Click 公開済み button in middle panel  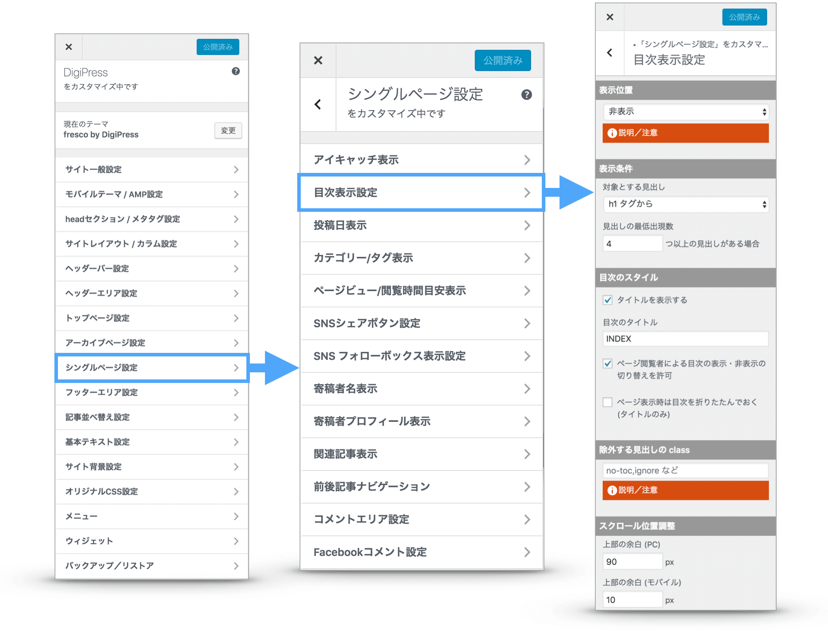pos(502,60)
